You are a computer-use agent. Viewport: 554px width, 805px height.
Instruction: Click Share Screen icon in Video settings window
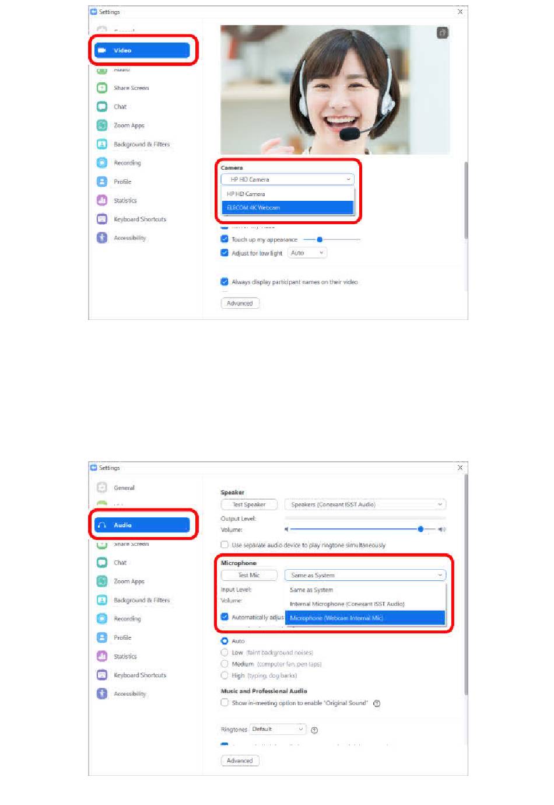(102, 88)
